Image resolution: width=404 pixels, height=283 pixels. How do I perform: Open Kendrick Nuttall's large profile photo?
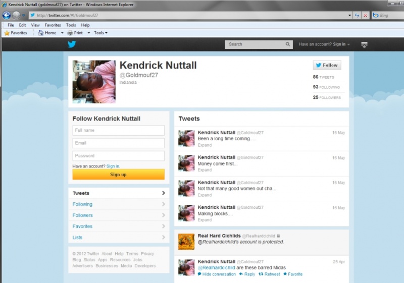pos(94,82)
